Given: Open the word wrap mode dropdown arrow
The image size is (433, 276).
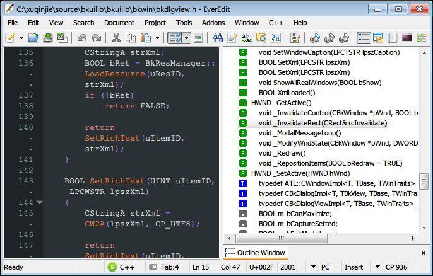Looking at the screenshot, I should pyautogui.click(x=186, y=38).
